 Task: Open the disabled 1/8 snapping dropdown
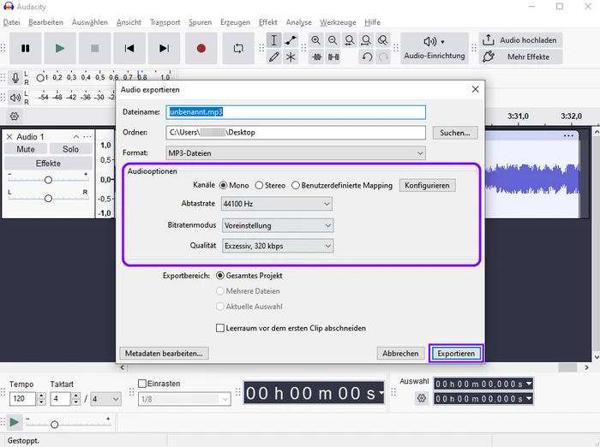click(x=184, y=399)
